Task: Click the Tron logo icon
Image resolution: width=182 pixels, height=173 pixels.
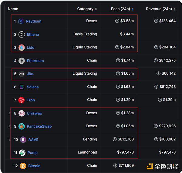Action: pyautogui.click(x=22, y=100)
